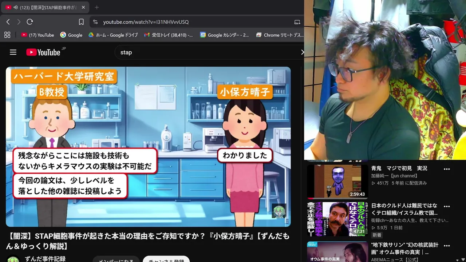Mute the tab via speaker icon
This screenshot has width=466, height=262.
pyautogui.click(x=16, y=7)
